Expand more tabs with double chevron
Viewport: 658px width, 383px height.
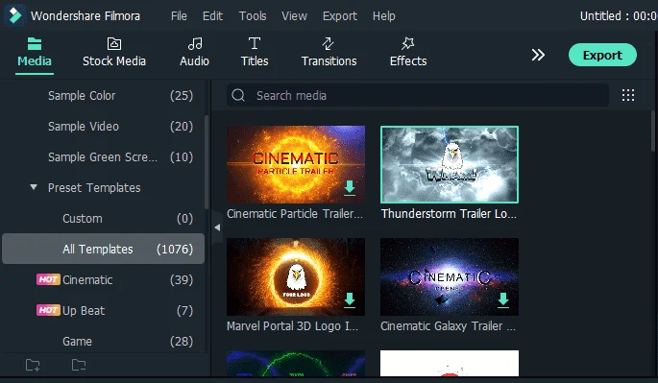538,55
